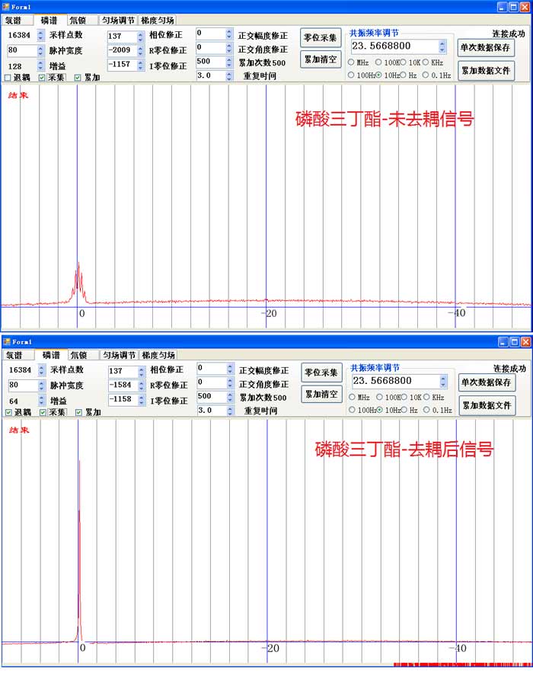Image resolution: width=533 pixels, height=678 pixels.
Task: Choose MHz frequency step in the lower window
Action: click(x=353, y=397)
